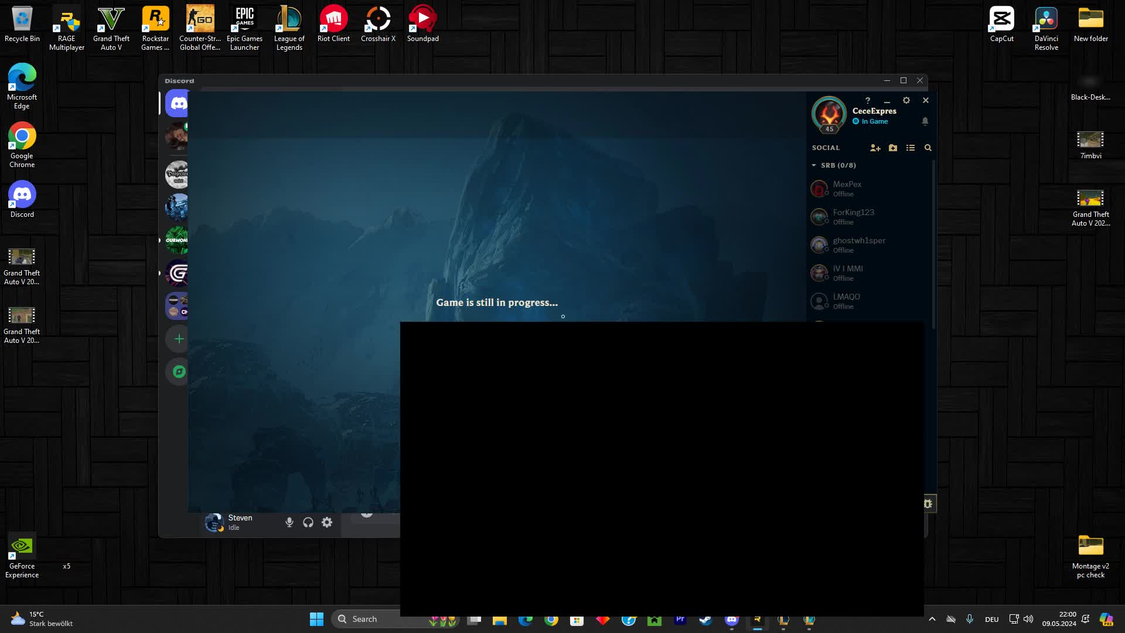Mute the Discord microphone
1125x633 pixels.
[289, 523]
